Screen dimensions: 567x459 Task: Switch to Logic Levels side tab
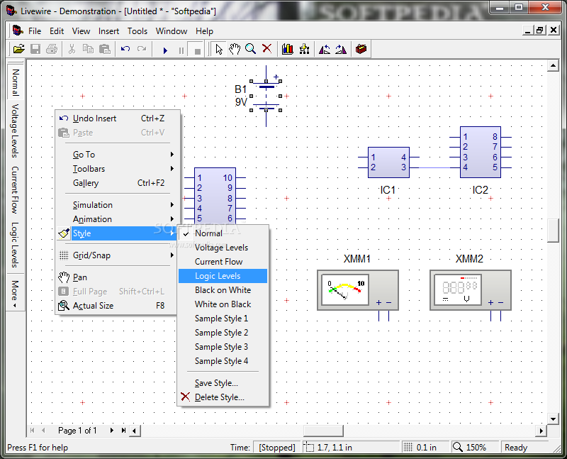pyautogui.click(x=15, y=245)
